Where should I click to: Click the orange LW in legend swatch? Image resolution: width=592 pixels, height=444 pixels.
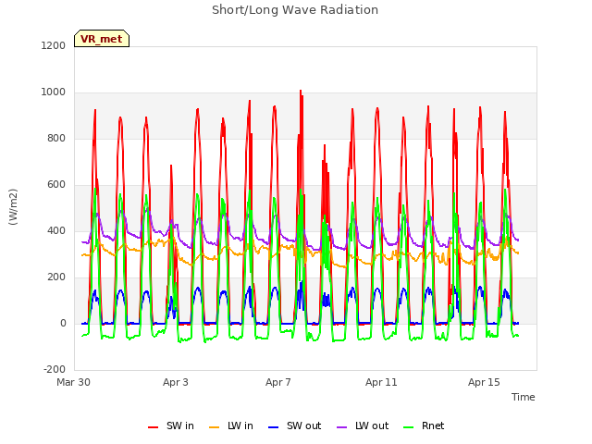pyautogui.click(x=214, y=427)
